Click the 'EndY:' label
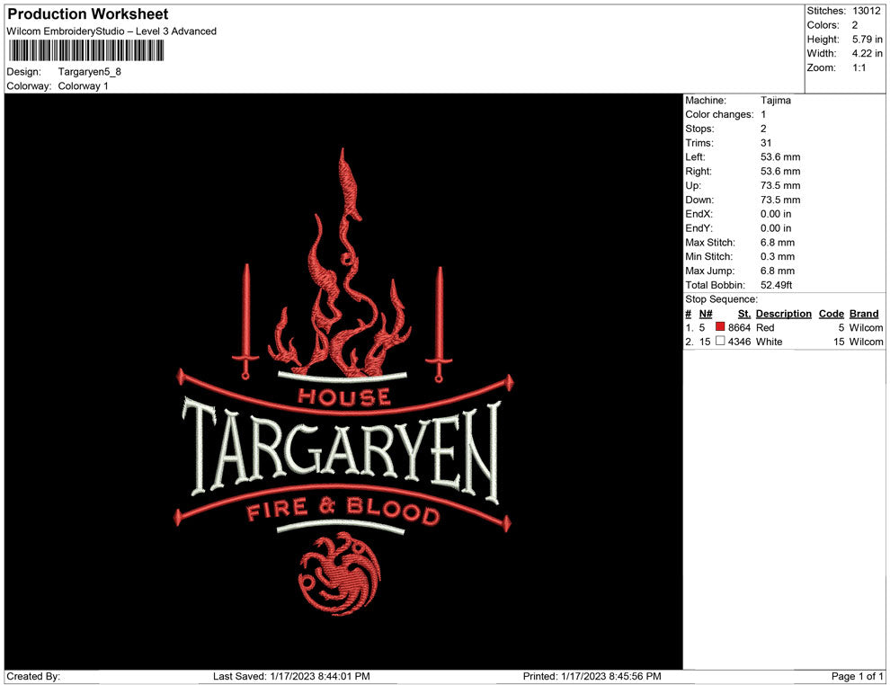 click(699, 228)
